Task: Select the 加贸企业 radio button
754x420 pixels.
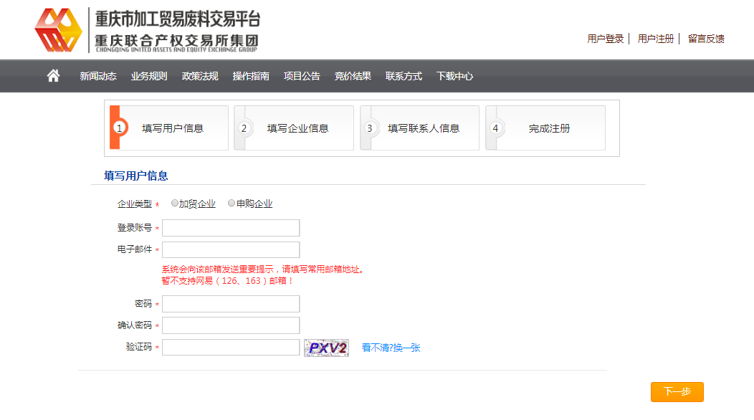Action: 175,204
